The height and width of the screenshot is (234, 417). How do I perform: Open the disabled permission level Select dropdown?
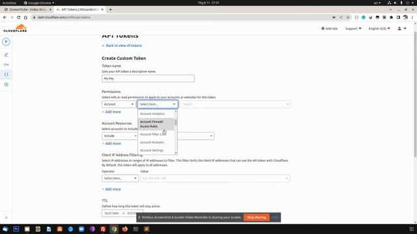click(x=235, y=104)
